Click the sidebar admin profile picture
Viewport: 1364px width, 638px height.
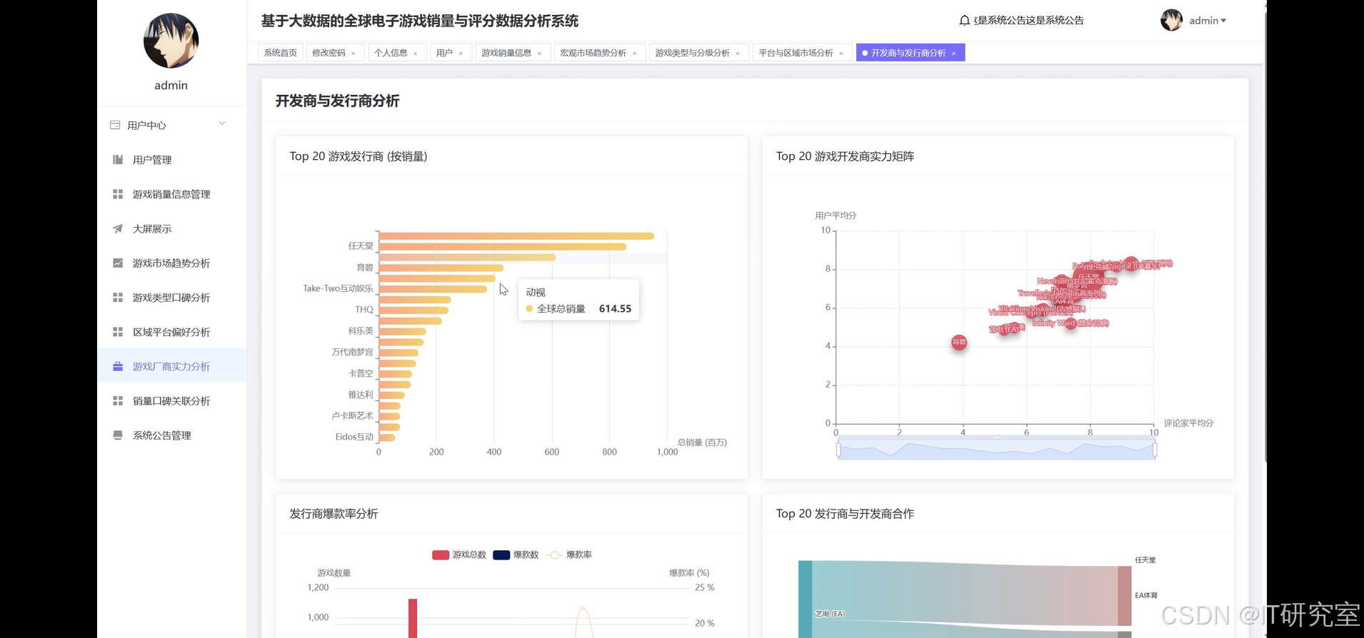[x=171, y=41]
